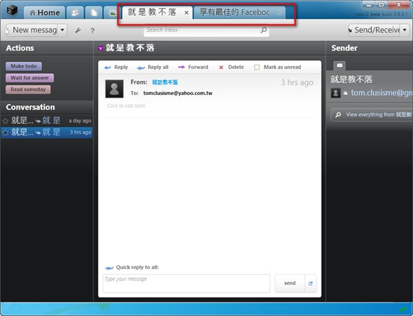The height and width of the screenshot is (316, 413).
Task: Focus the Search Inbox field
Action: 206,30
